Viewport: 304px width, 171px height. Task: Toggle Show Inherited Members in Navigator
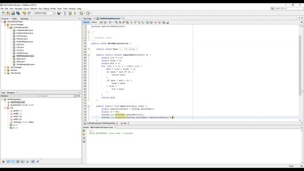(x=3, y=161)
